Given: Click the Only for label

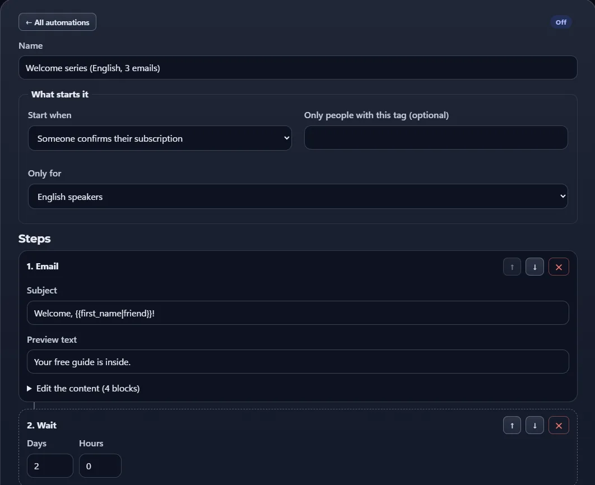Looking at the screenshot, I should (44, 173).
